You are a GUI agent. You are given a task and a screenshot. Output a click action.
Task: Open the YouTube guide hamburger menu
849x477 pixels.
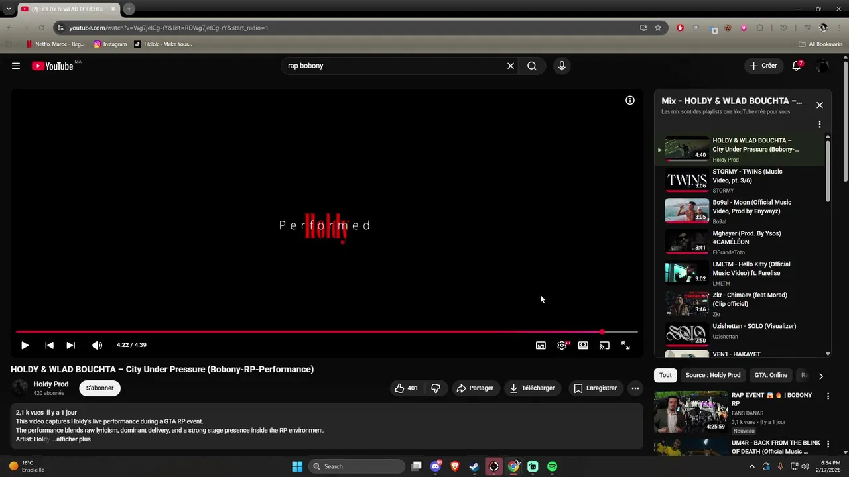click(x=16, y=66)
